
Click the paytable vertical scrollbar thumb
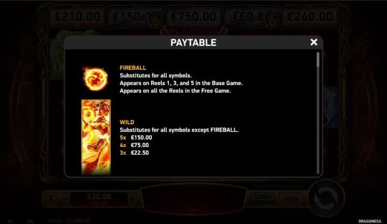(x=318, y=60)
